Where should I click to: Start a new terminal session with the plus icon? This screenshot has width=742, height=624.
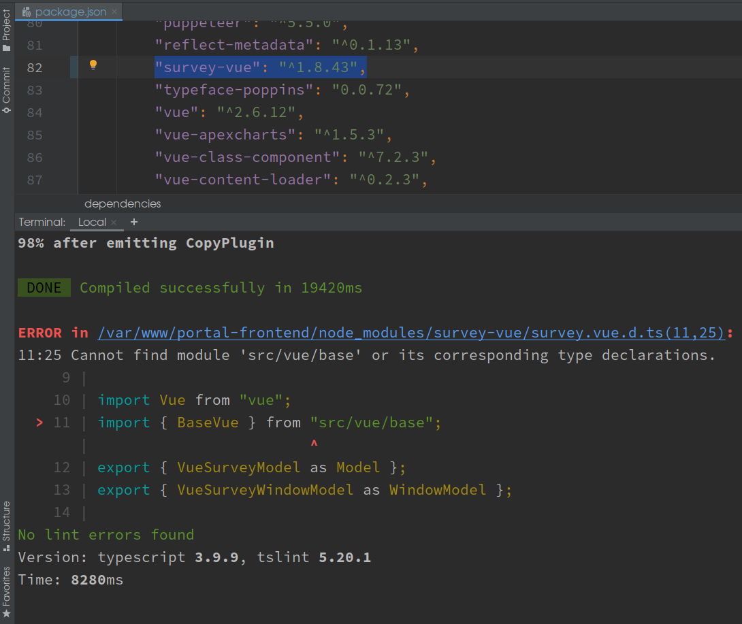pyautogui.click(x=133, y=222)
